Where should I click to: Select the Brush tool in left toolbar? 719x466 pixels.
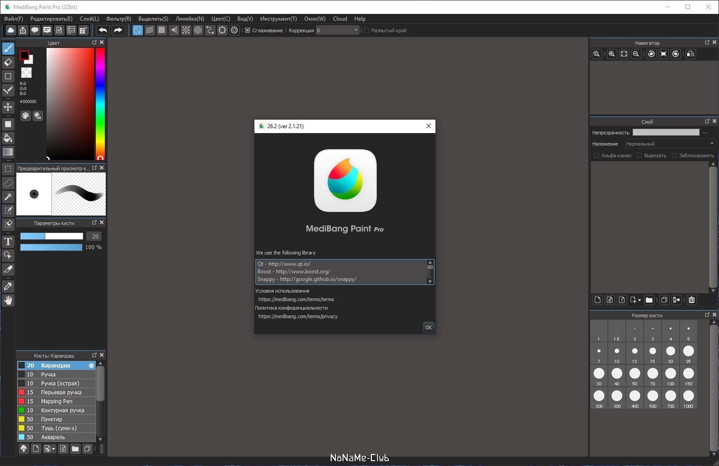[x=8, y=48]
